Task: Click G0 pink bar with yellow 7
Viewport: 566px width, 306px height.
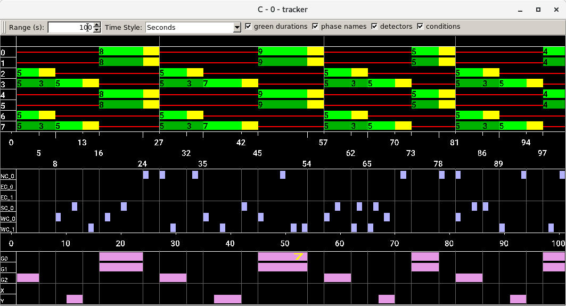Action: click(283, 256)
